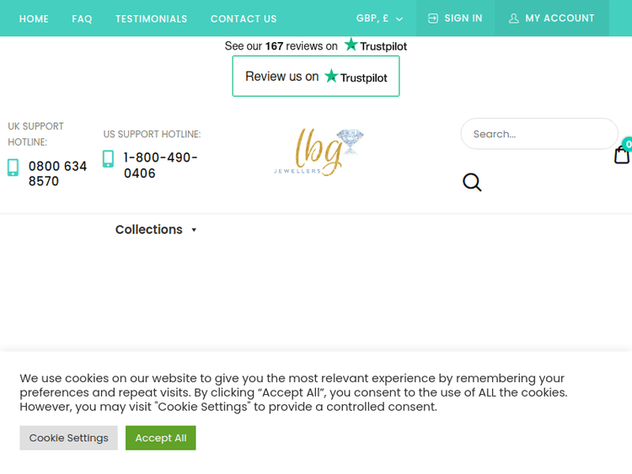632x474 pixels.
Task: Click the Sign In arrow icon
Action: coord(433,19)
